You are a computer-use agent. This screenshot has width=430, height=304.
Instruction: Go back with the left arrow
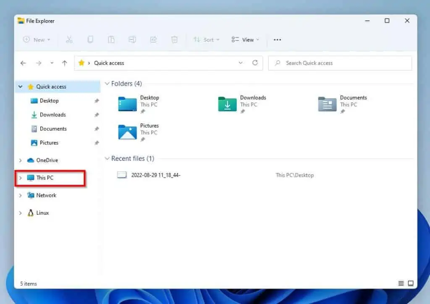pyautogui.click(x=23, y=63)
